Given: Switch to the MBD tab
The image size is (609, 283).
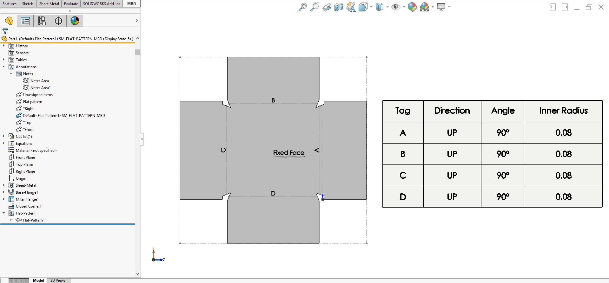Looking at the screenshot, I should click(x=131, y=4).
